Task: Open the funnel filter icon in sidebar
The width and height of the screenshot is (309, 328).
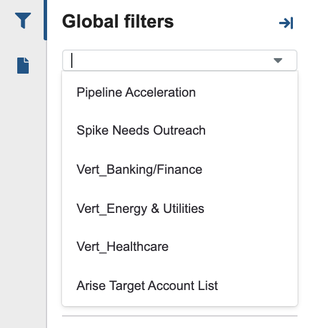Action: pyautogui.click(x=23, y=21)
